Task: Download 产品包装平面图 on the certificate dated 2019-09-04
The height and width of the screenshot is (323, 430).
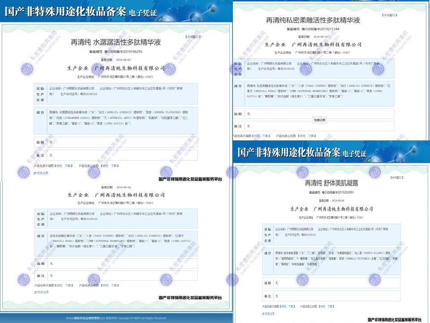Action: pyautogui.click(x=68, y=285)
